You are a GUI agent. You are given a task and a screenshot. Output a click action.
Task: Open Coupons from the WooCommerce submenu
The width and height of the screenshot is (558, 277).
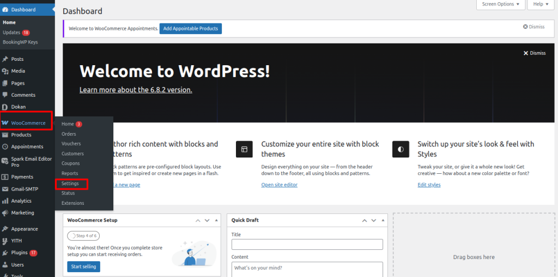(70, 163)
